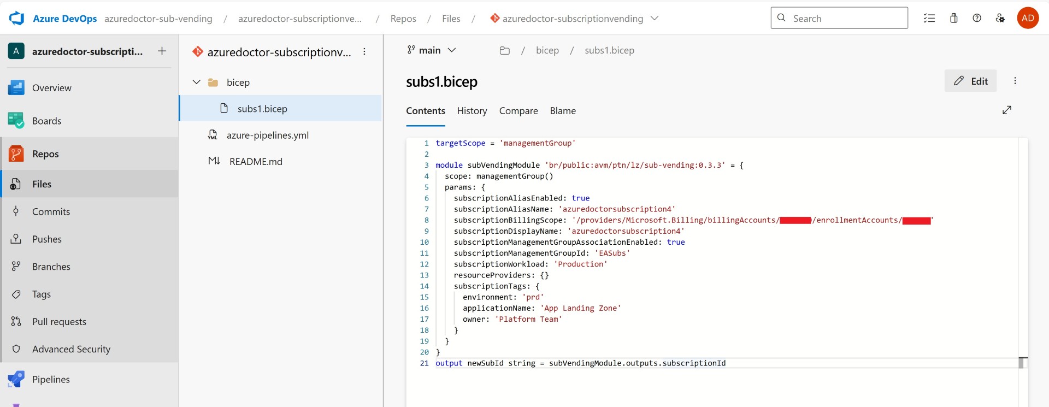Click 'Production' value on line 12

[581, 264]
